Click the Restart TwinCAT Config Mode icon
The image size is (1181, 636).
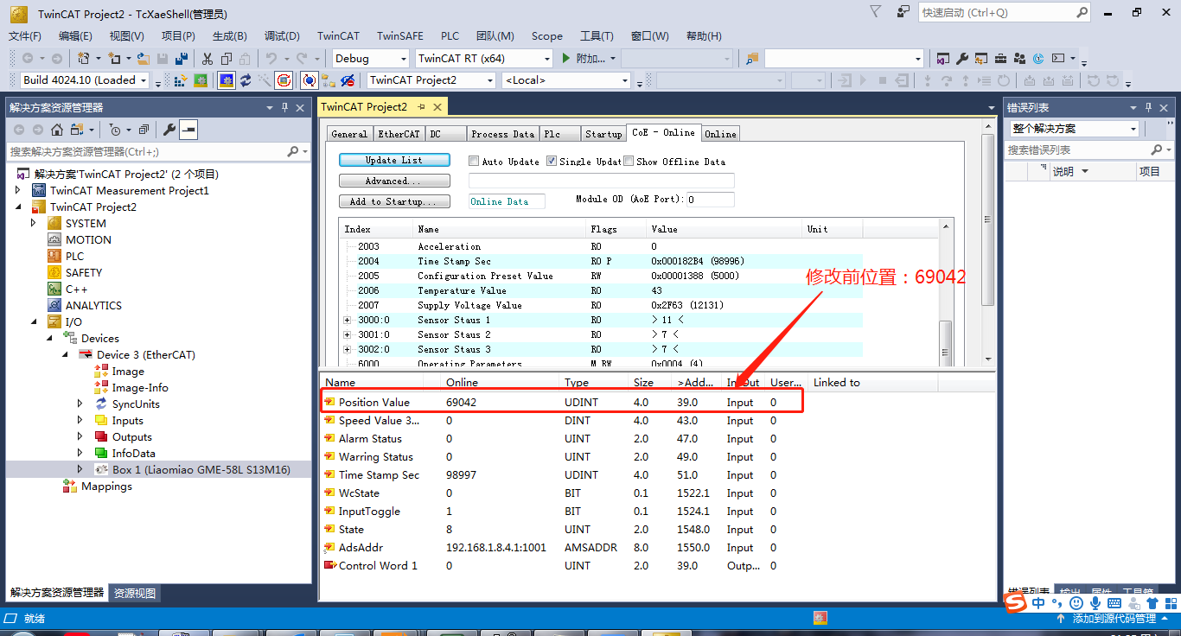(x=227, y=80)
